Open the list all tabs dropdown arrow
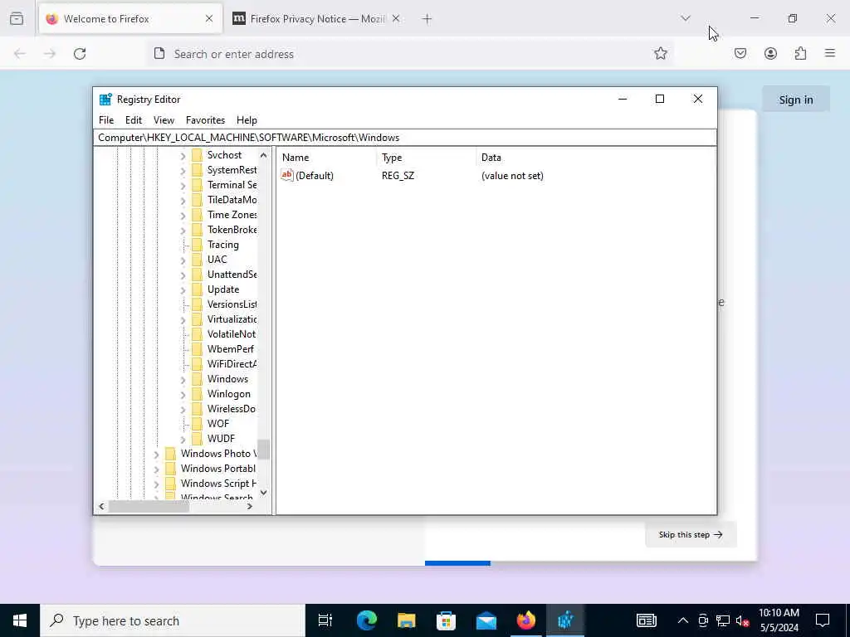 (686, 18)
